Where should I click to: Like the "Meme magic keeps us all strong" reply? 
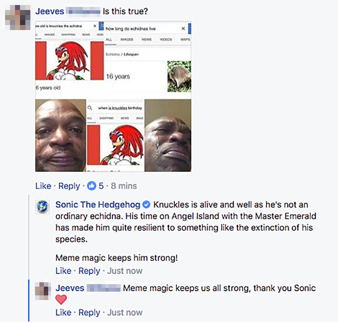click(x=63, y=313)
